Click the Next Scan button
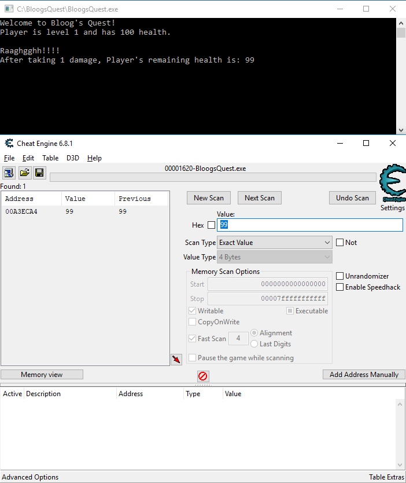406x483 pixels. 260,198
